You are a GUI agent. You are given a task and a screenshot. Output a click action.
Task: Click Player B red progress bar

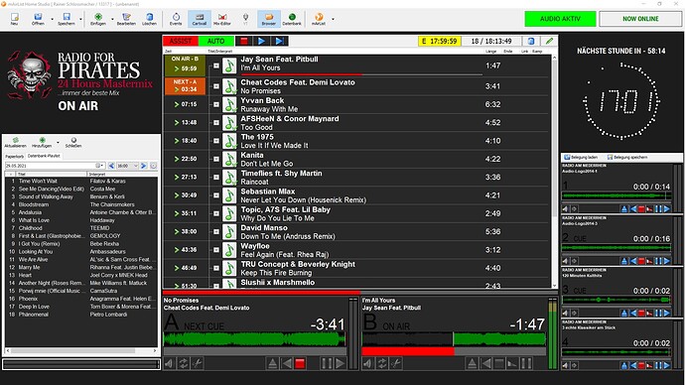pyautogui.click(x=408, y=351)
